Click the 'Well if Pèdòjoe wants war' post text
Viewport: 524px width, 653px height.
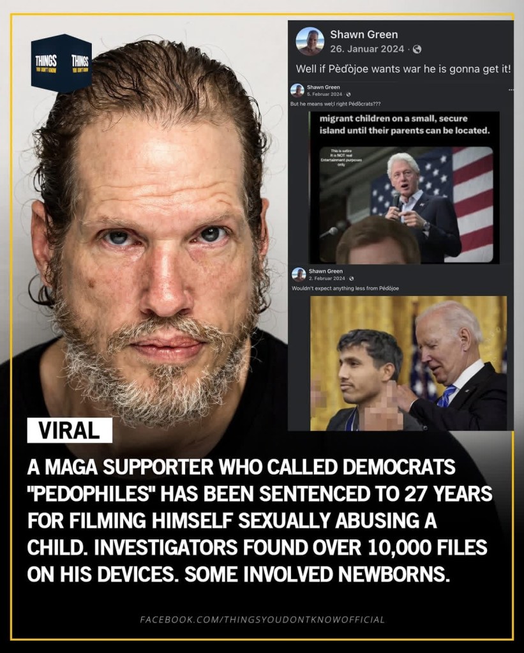pyautogui.click(x=403, y=69)
